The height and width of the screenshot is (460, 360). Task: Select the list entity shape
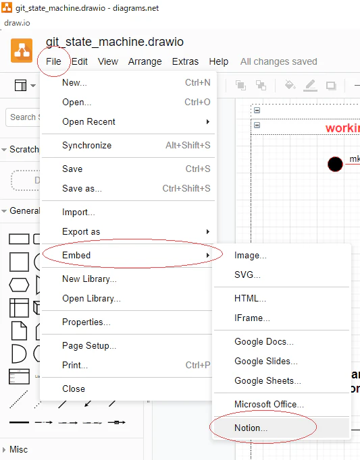tap(19, 376)
